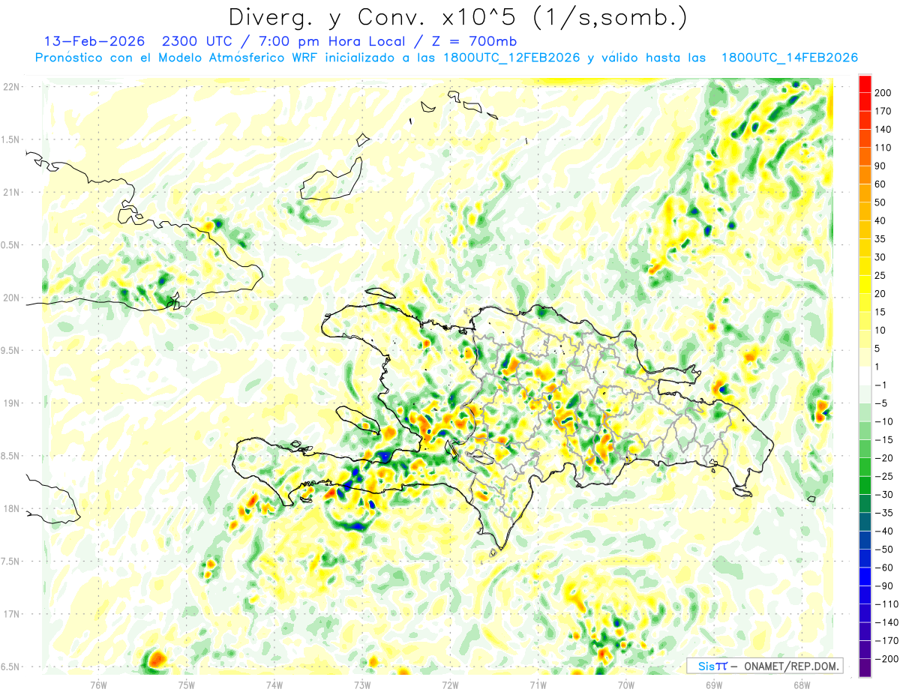Click the '19N' latitude label
The width and height of the screenshot is (900, 695).
[x=11, y=403]
